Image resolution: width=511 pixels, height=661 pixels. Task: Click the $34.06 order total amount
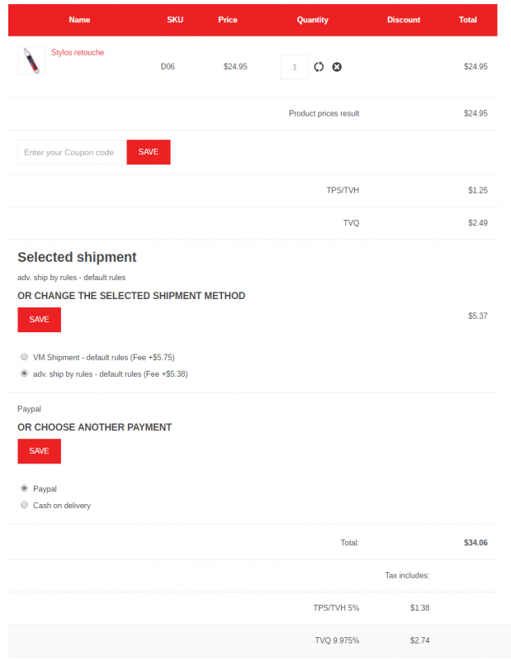click(x=476, y=543)
